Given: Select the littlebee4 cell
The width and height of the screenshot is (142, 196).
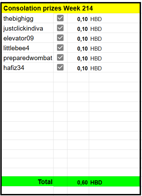Looking at the screenshot, I should pos(27,48).
